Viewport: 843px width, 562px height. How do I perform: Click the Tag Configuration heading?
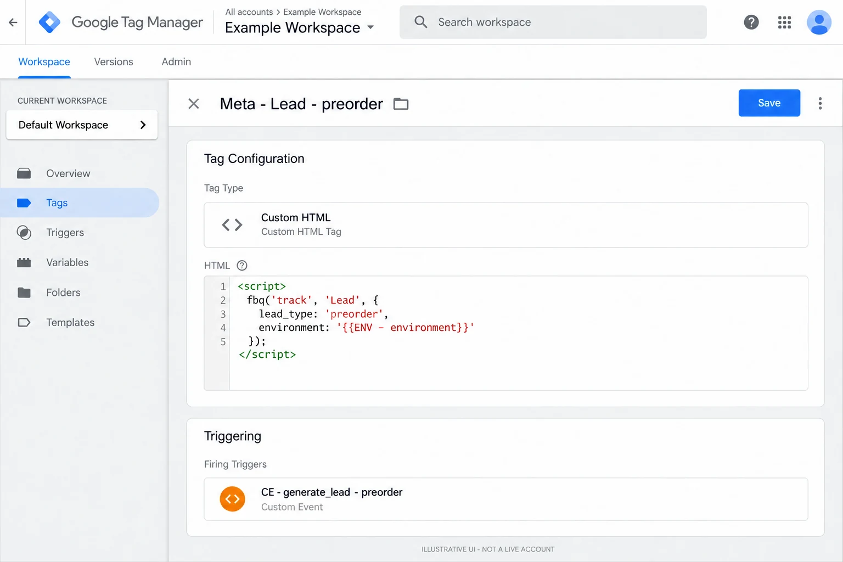point(254,159)
